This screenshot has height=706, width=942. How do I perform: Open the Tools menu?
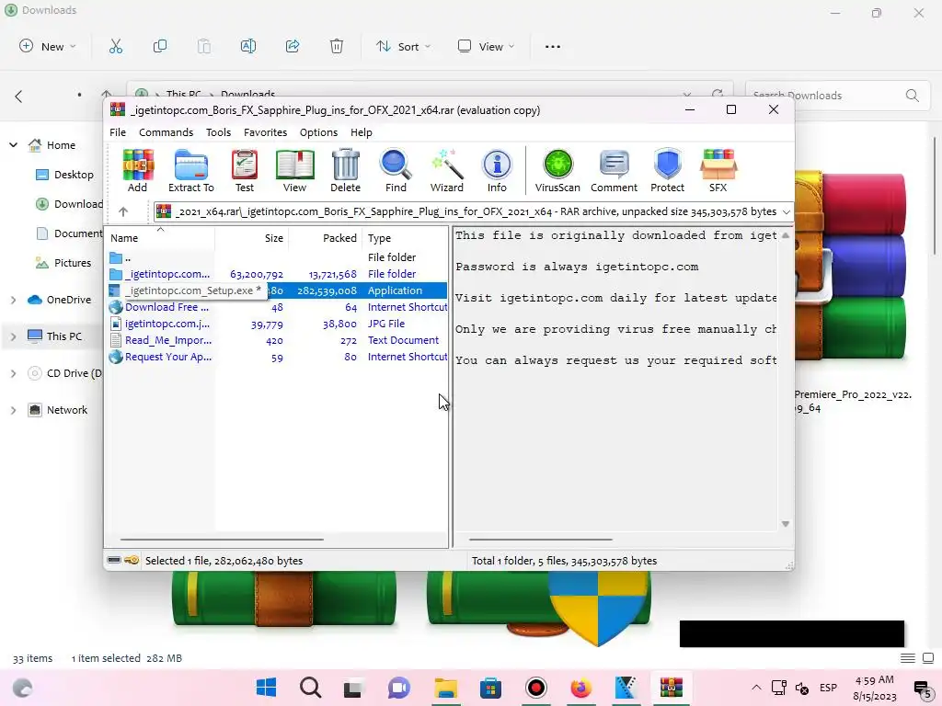pyautogui.click(x=218, y=132)
